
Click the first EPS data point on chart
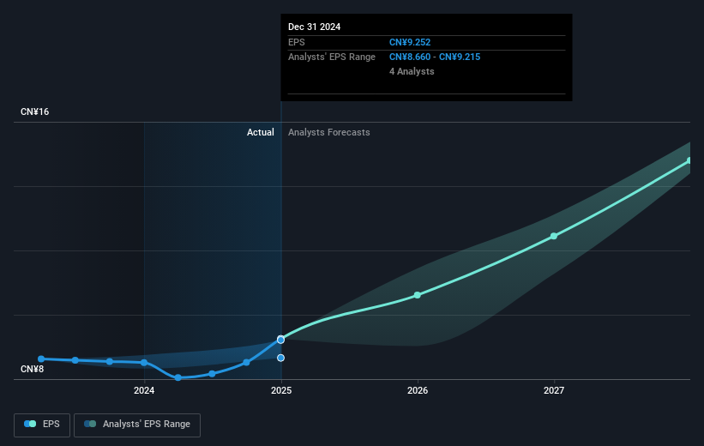click(41, 359)
